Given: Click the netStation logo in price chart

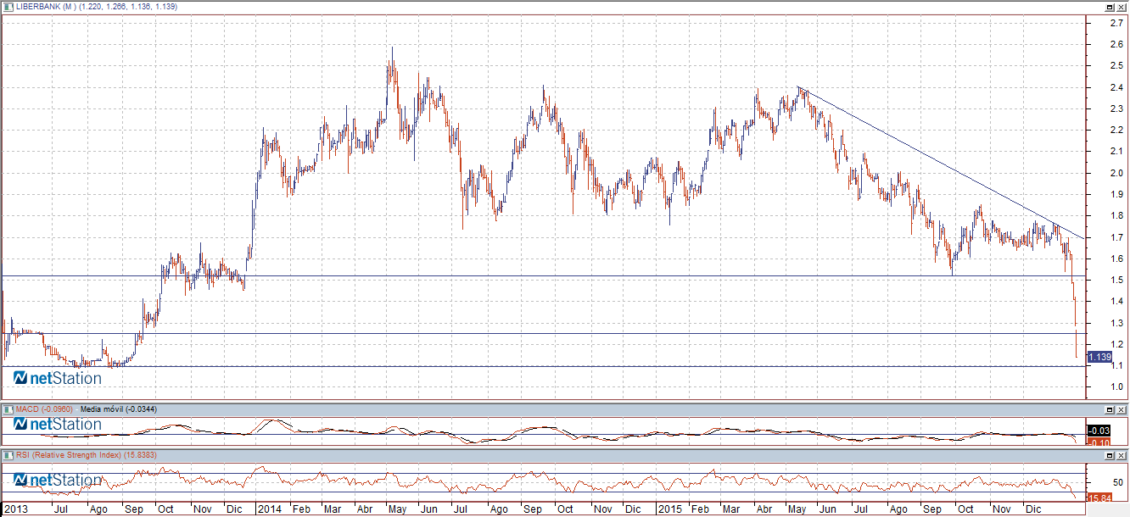Looking at the screenshot, I should [58, 378].
